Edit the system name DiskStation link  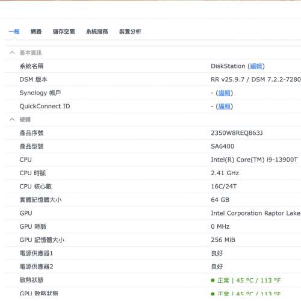tap(256, 66)
